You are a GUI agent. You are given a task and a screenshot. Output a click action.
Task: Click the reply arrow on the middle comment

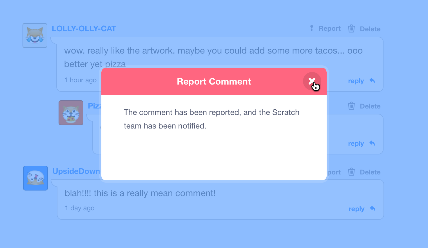coord(372,143)
